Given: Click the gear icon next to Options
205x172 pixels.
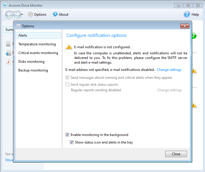Looking at the screenshot, I should pos(31,14).
